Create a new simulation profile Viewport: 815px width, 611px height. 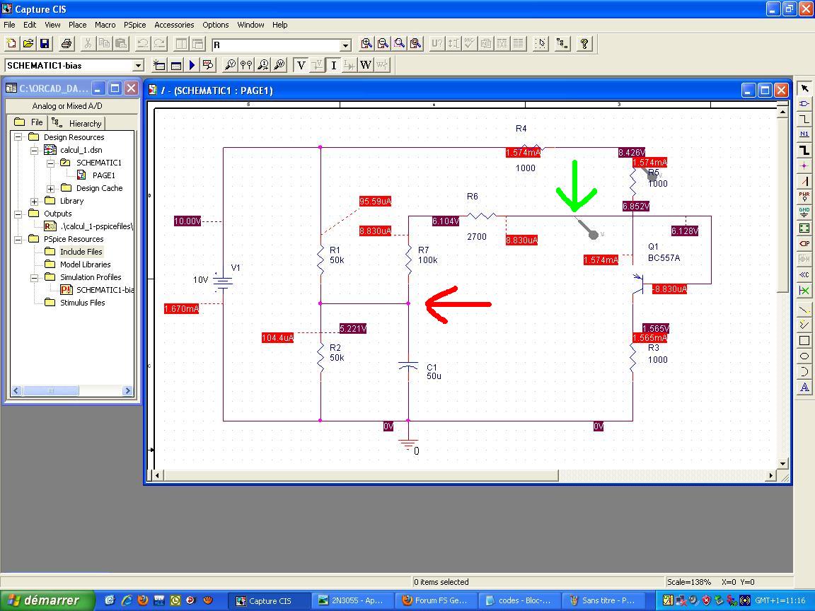pos(159,65)
